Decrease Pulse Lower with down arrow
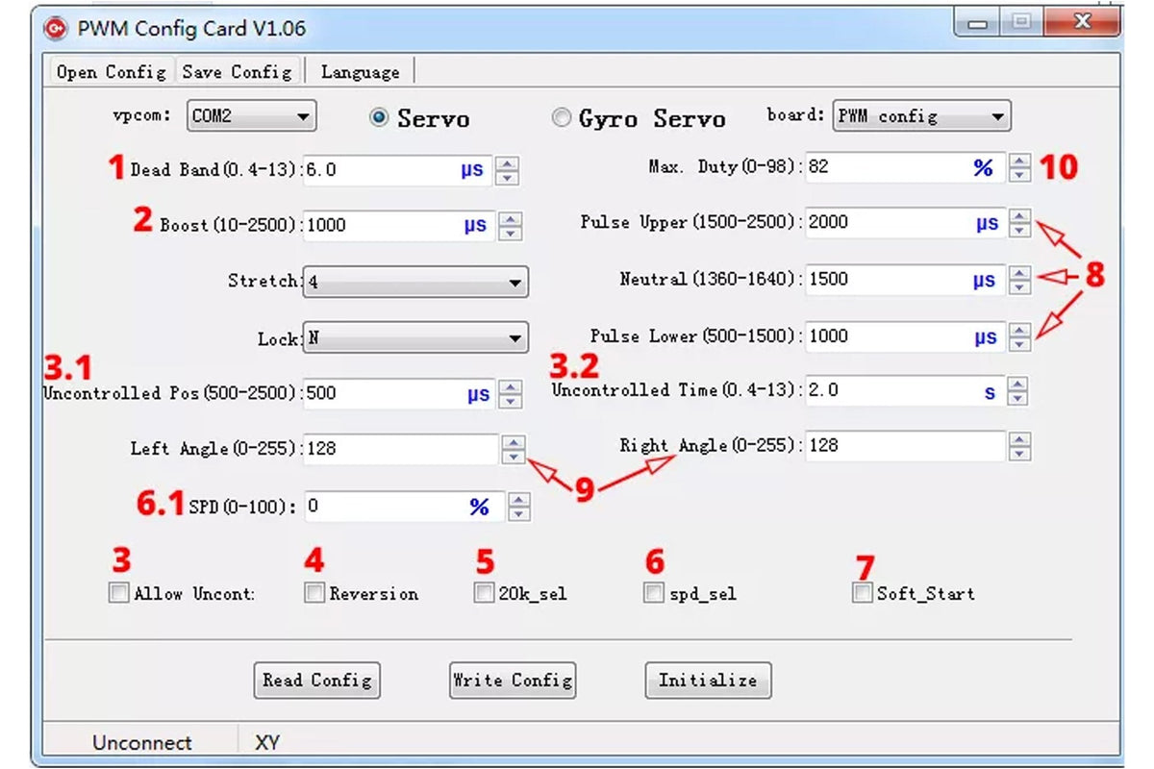Viewport: 1154px width, 769px height. point(1019,344)
